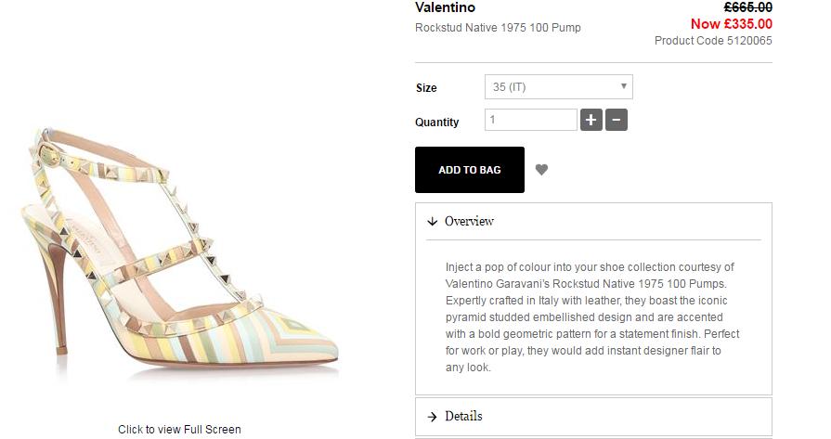Focus the Quantity input field

[x=530, y=120]
